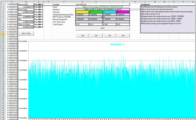Select the column G header
This screenshot has height=120, width=196.
tap(82, 2)
